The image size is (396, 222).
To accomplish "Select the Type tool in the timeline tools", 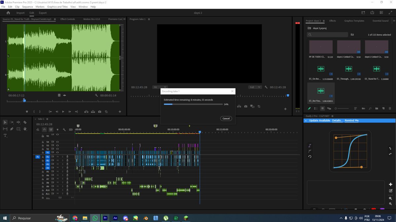I will [5, 135].
